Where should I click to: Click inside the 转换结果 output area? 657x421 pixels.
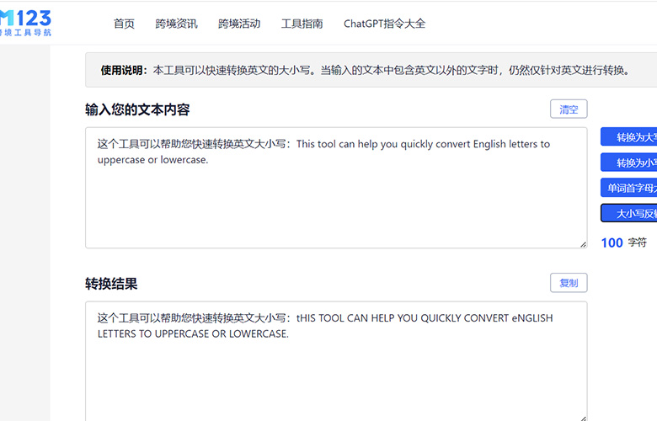[336, 361]
